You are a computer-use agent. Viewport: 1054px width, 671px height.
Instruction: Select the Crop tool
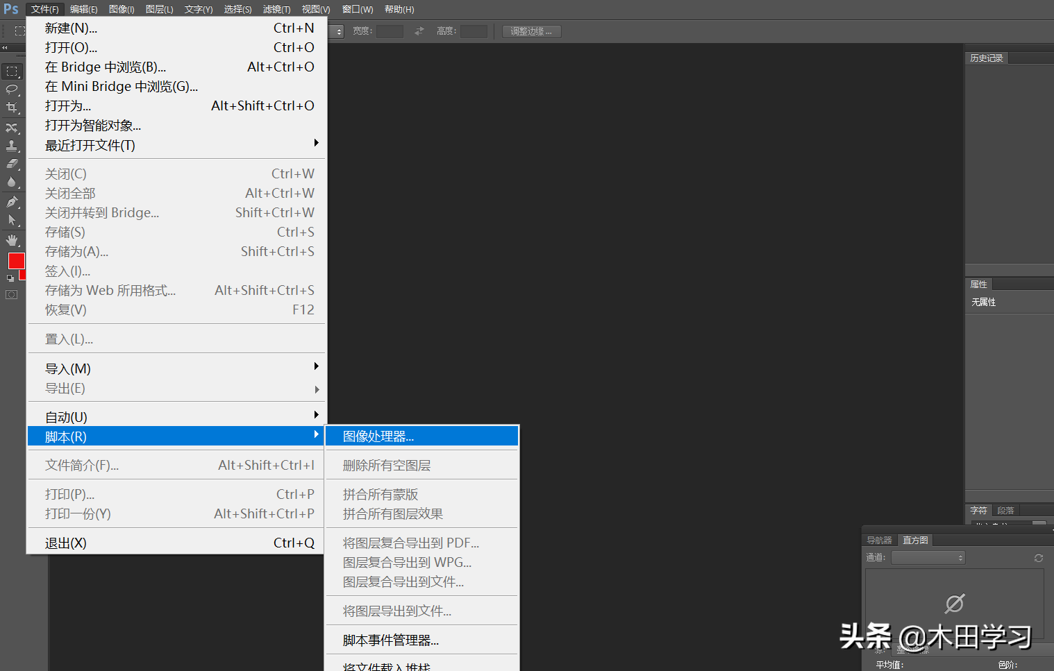(x=12, y=108)
